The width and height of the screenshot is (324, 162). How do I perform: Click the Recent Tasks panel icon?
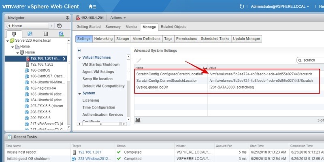coord(10,137)
